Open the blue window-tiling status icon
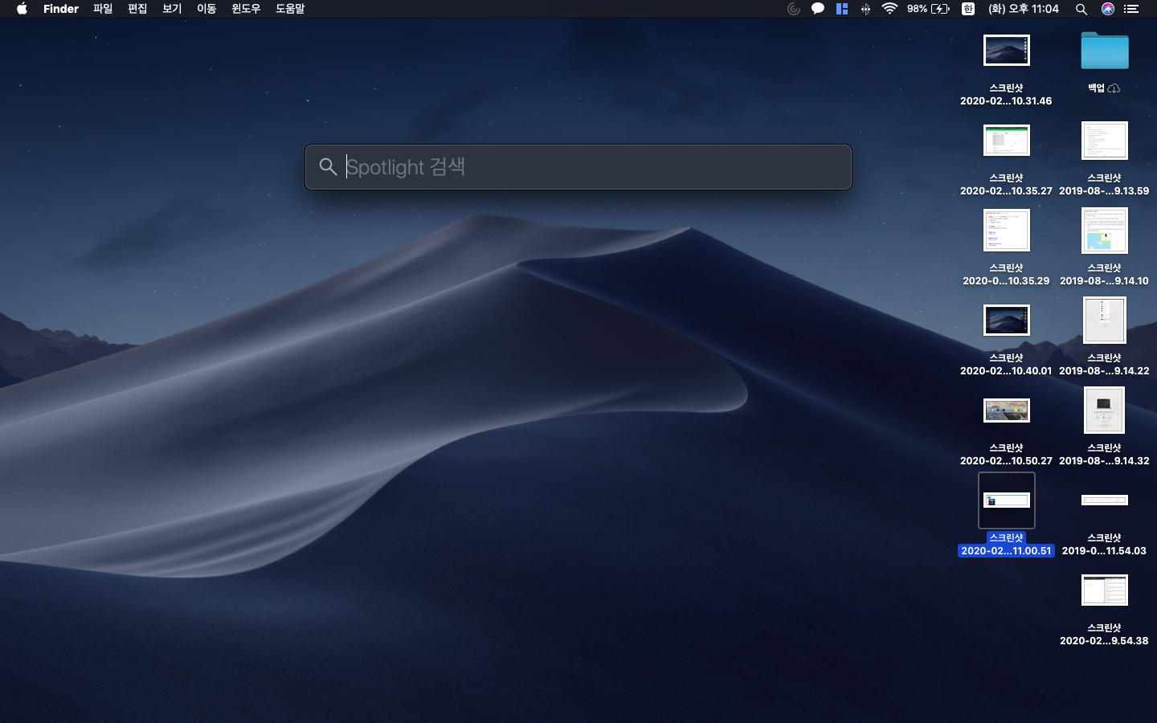This screenshot has height=723, width=1157. tap(842, 9)
